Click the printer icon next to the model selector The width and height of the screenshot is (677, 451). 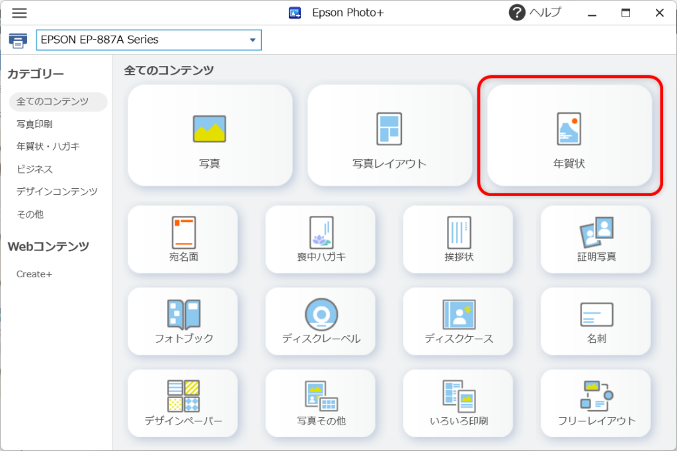click(x=18, y=40)
